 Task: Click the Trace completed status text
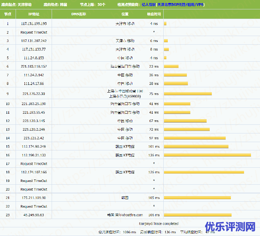(x=158, y=224)
